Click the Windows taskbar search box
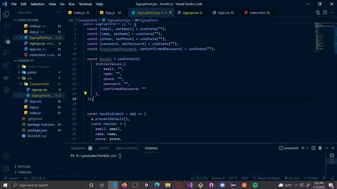This screenshot has width=337, height=189. click(48, 185)
